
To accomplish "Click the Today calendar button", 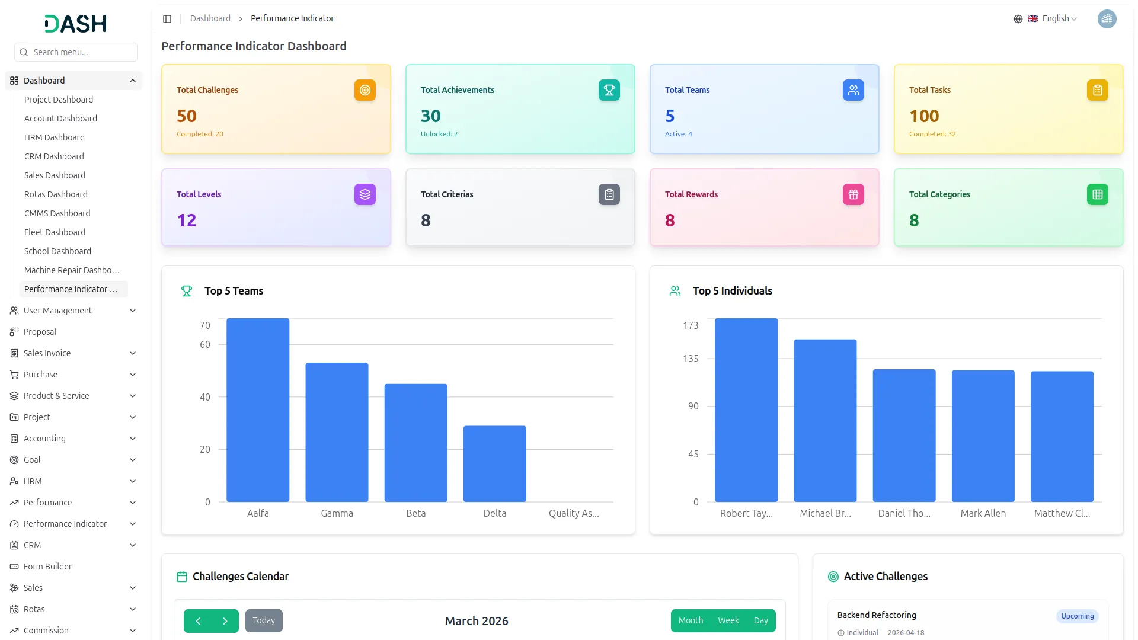I will [264, 620].
